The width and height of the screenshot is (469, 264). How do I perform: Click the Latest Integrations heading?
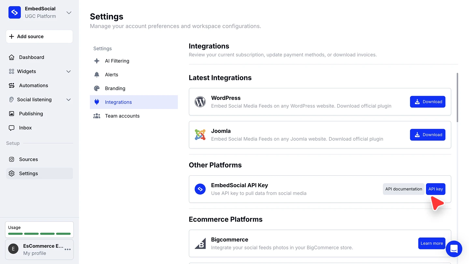[x=220, y=78]
